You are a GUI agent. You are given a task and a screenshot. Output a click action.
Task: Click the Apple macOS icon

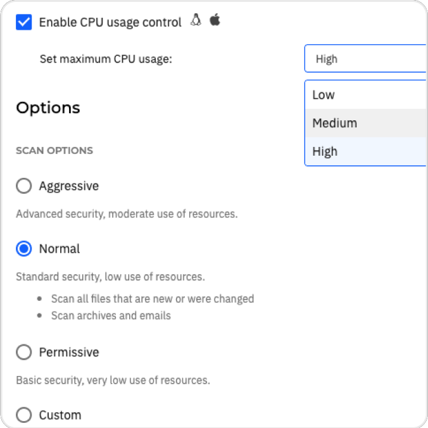(215, 20)
